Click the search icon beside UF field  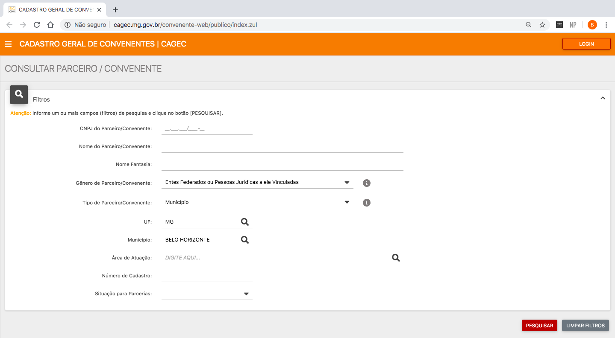tap(244, 222)
